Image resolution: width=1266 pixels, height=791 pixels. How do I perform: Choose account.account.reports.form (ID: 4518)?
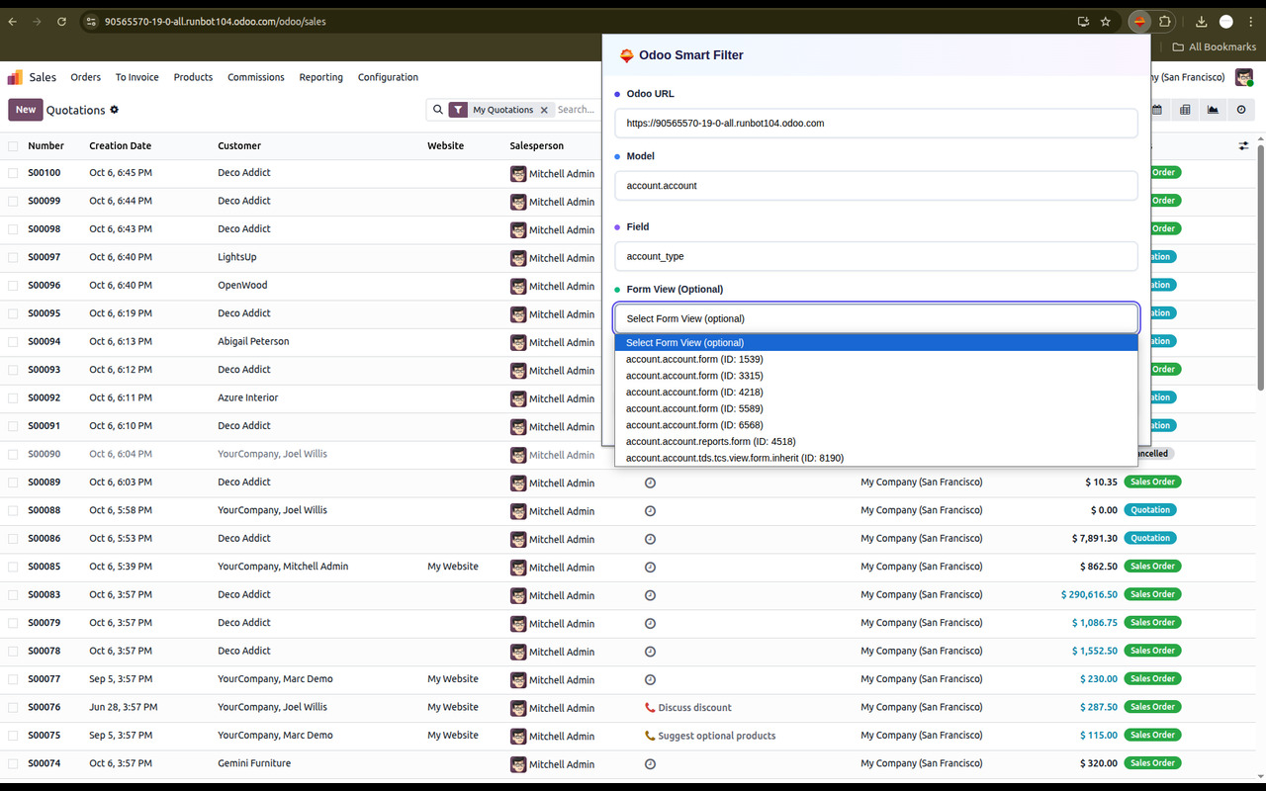876,442
